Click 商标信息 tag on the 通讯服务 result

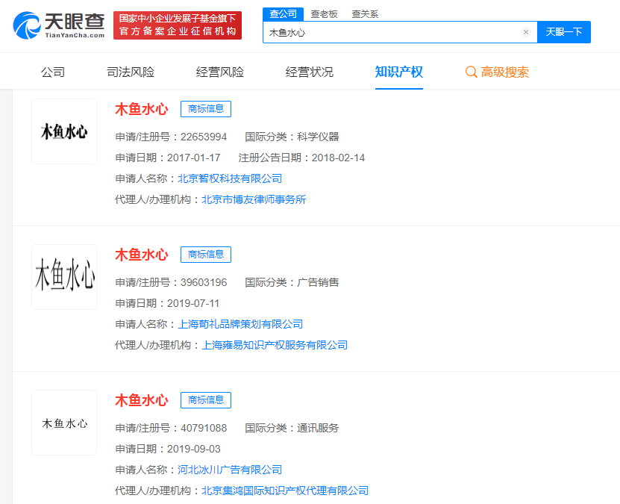coord(206,400)
